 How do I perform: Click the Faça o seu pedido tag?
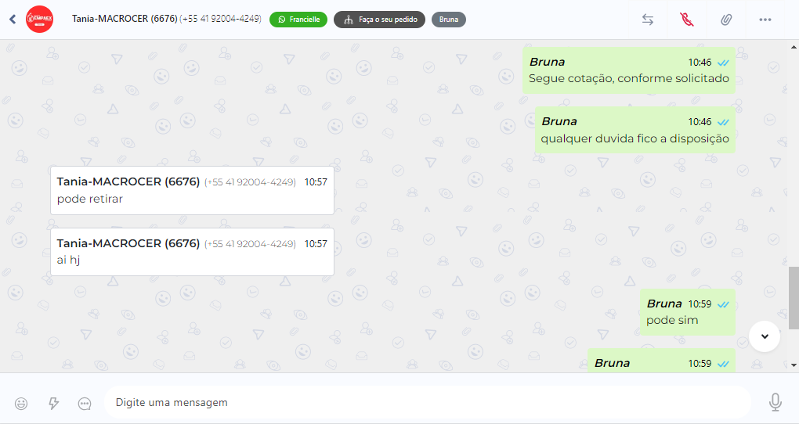379,20
